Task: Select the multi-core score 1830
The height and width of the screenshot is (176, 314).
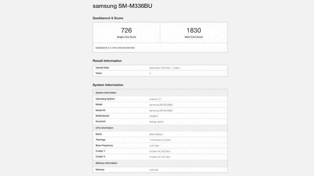Action: click(194, 30)
